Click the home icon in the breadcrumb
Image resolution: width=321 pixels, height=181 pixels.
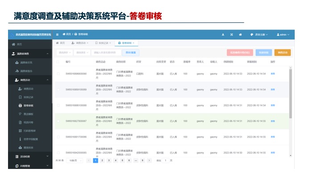(x=64, y=34)
